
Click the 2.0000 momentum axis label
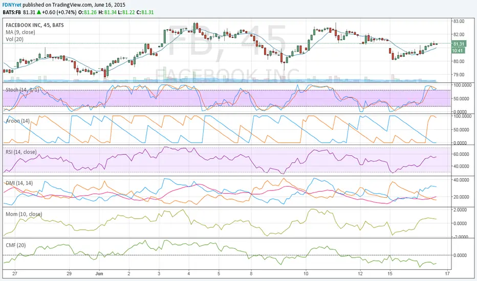[x=460, y=210]
